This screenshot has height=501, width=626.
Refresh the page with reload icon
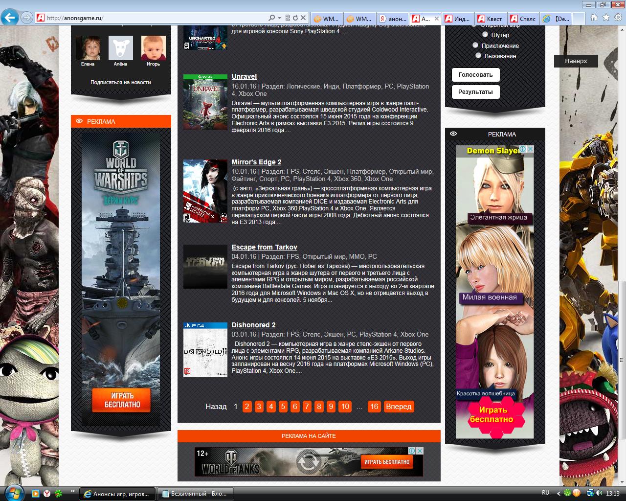click(x=295, y=18)
